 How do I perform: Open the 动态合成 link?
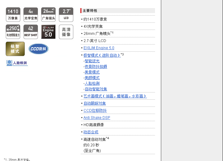point(91,132)
